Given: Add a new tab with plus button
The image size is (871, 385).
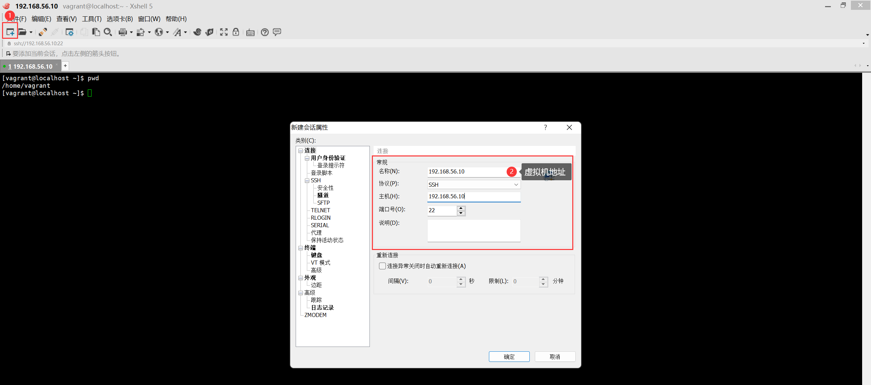Looking at the screenshot, I should (65, 66).
